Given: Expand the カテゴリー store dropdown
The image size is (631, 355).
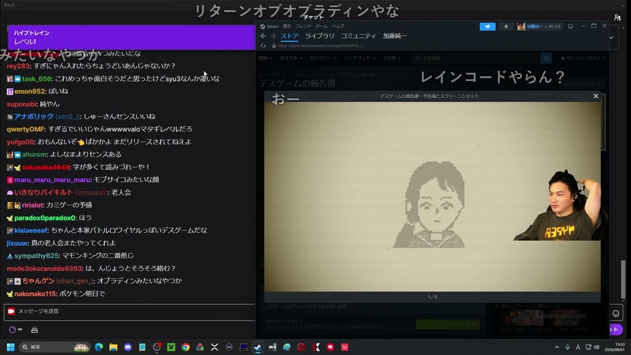Looking at the screenshot, I should click(322, 58).
